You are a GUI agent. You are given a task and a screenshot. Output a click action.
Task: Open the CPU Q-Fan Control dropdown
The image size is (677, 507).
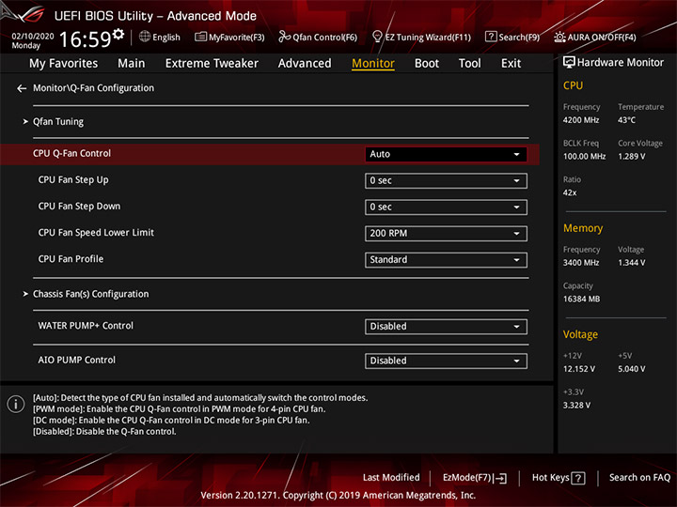click(446, 154)
